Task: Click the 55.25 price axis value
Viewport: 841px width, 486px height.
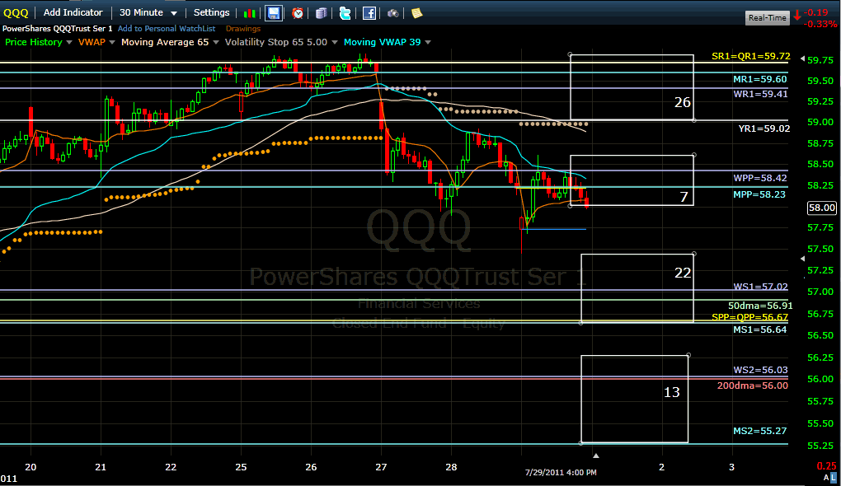Action: [820, 446]
